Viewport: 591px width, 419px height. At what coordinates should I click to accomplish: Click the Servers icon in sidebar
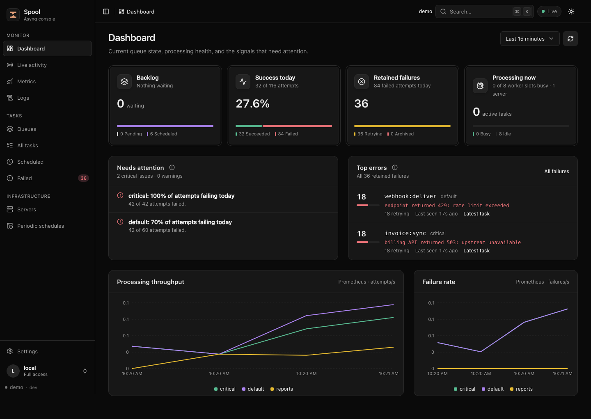click(10, 209)
